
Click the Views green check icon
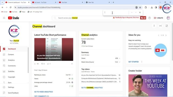point(72,79)
